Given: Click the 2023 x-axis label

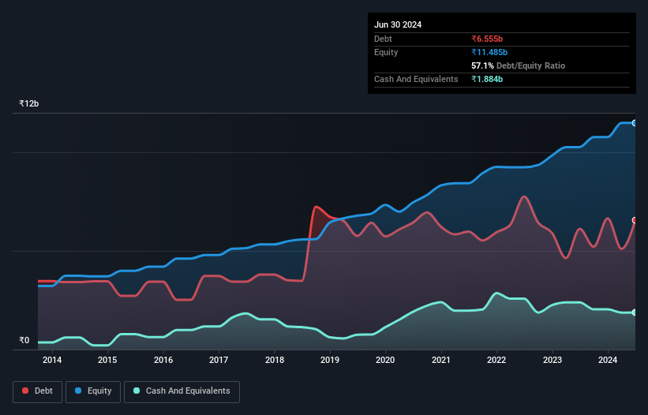Looking at the screenshot, I should tap(552, 360).
